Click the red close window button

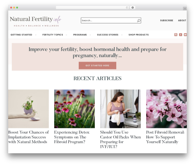click(11, 7)
